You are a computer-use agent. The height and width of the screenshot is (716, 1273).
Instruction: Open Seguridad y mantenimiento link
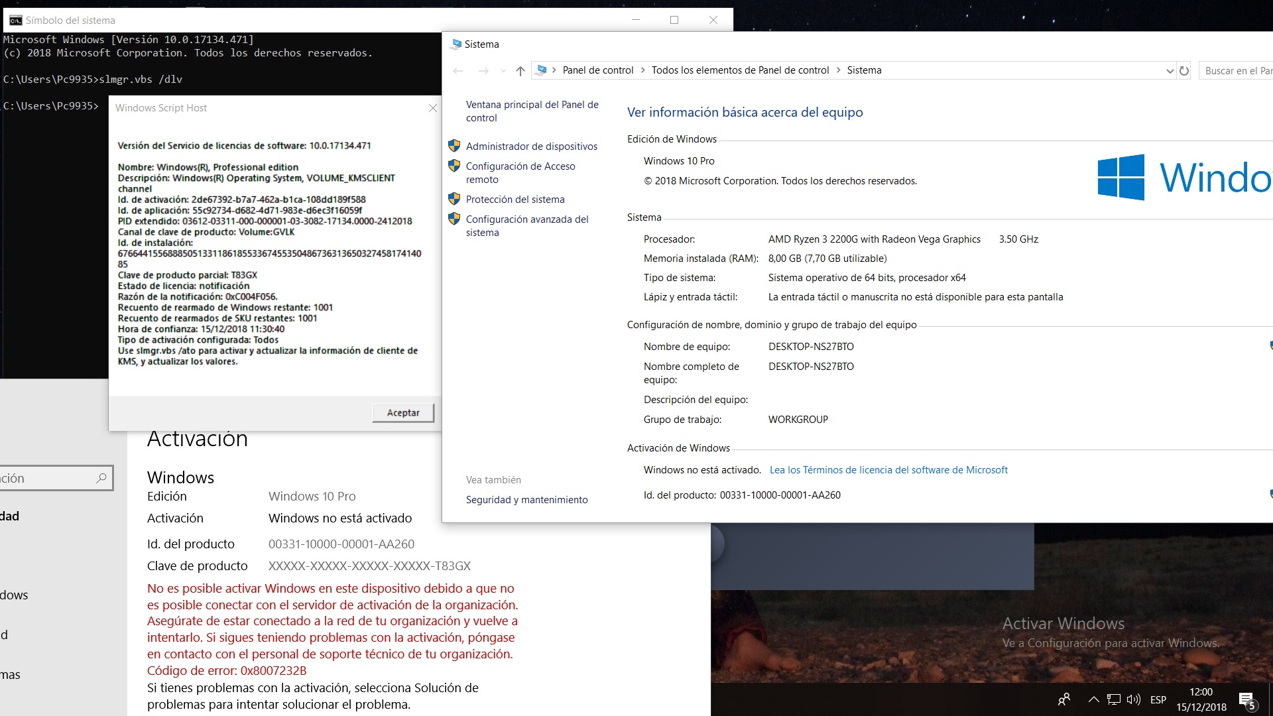coord(526,499)
